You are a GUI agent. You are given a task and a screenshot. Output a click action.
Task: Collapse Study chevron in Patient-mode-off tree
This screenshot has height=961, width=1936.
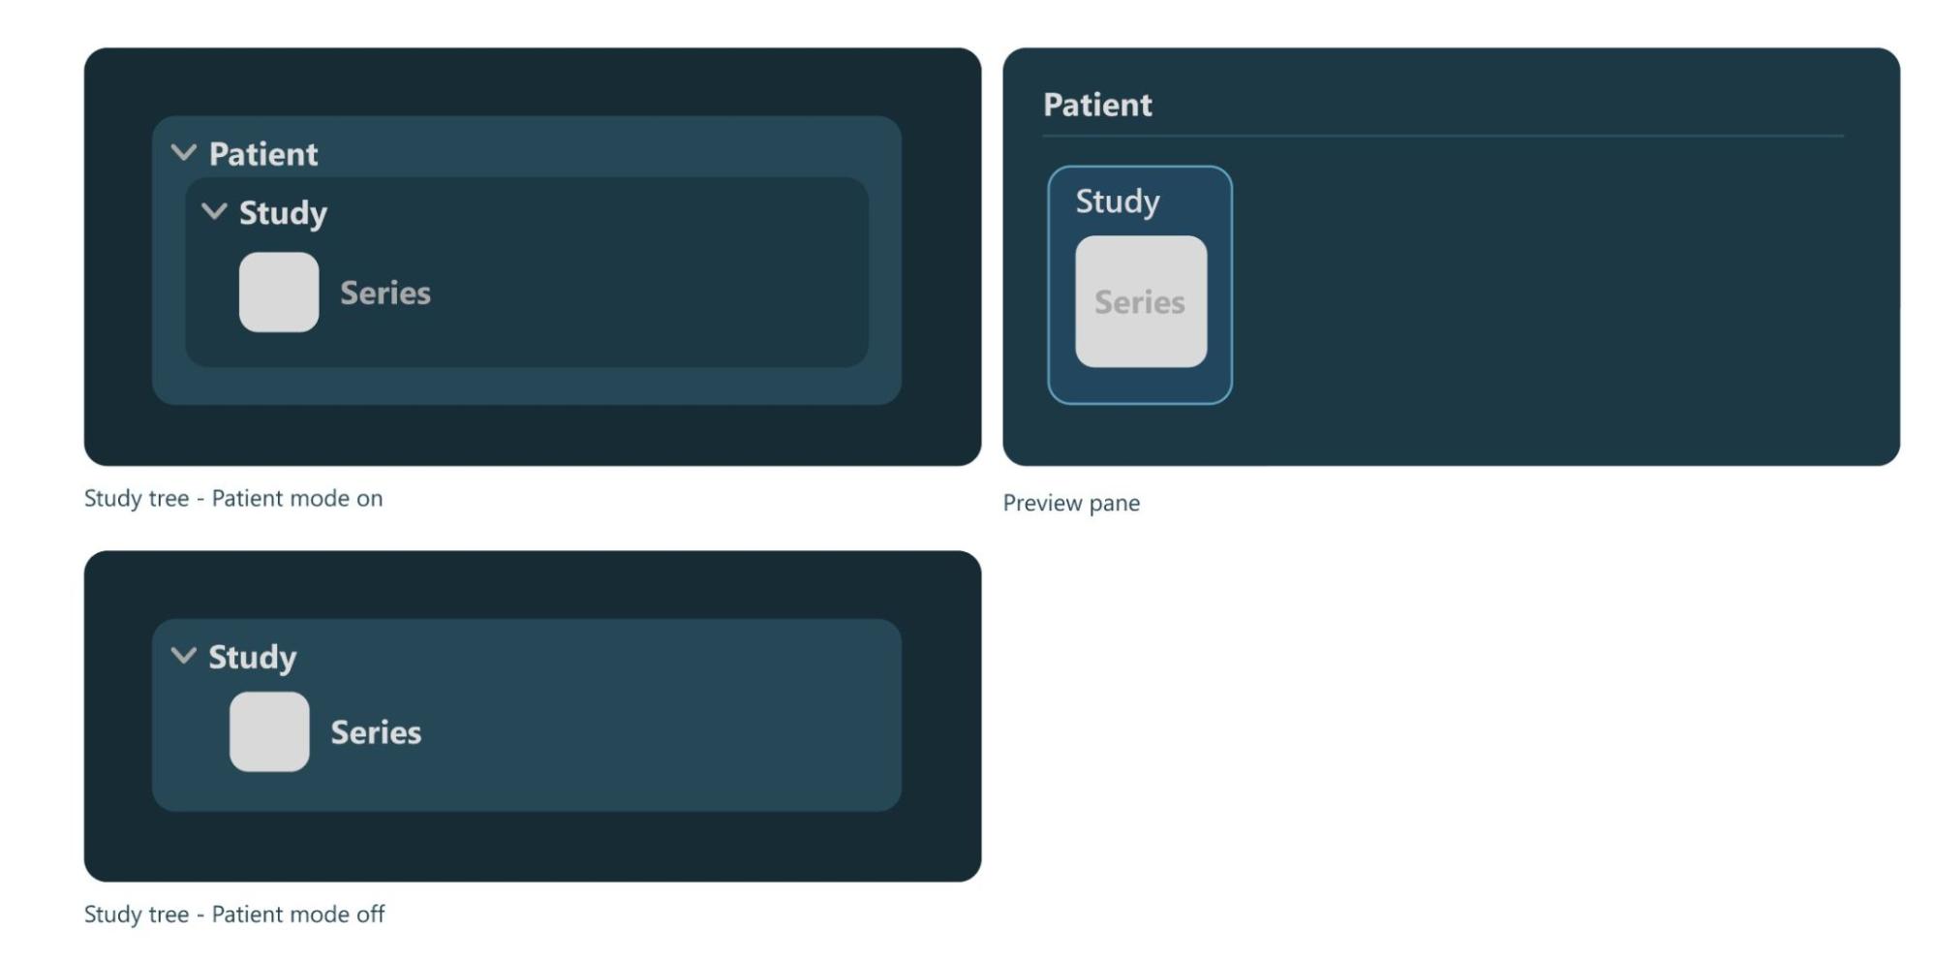click(183, 656)
